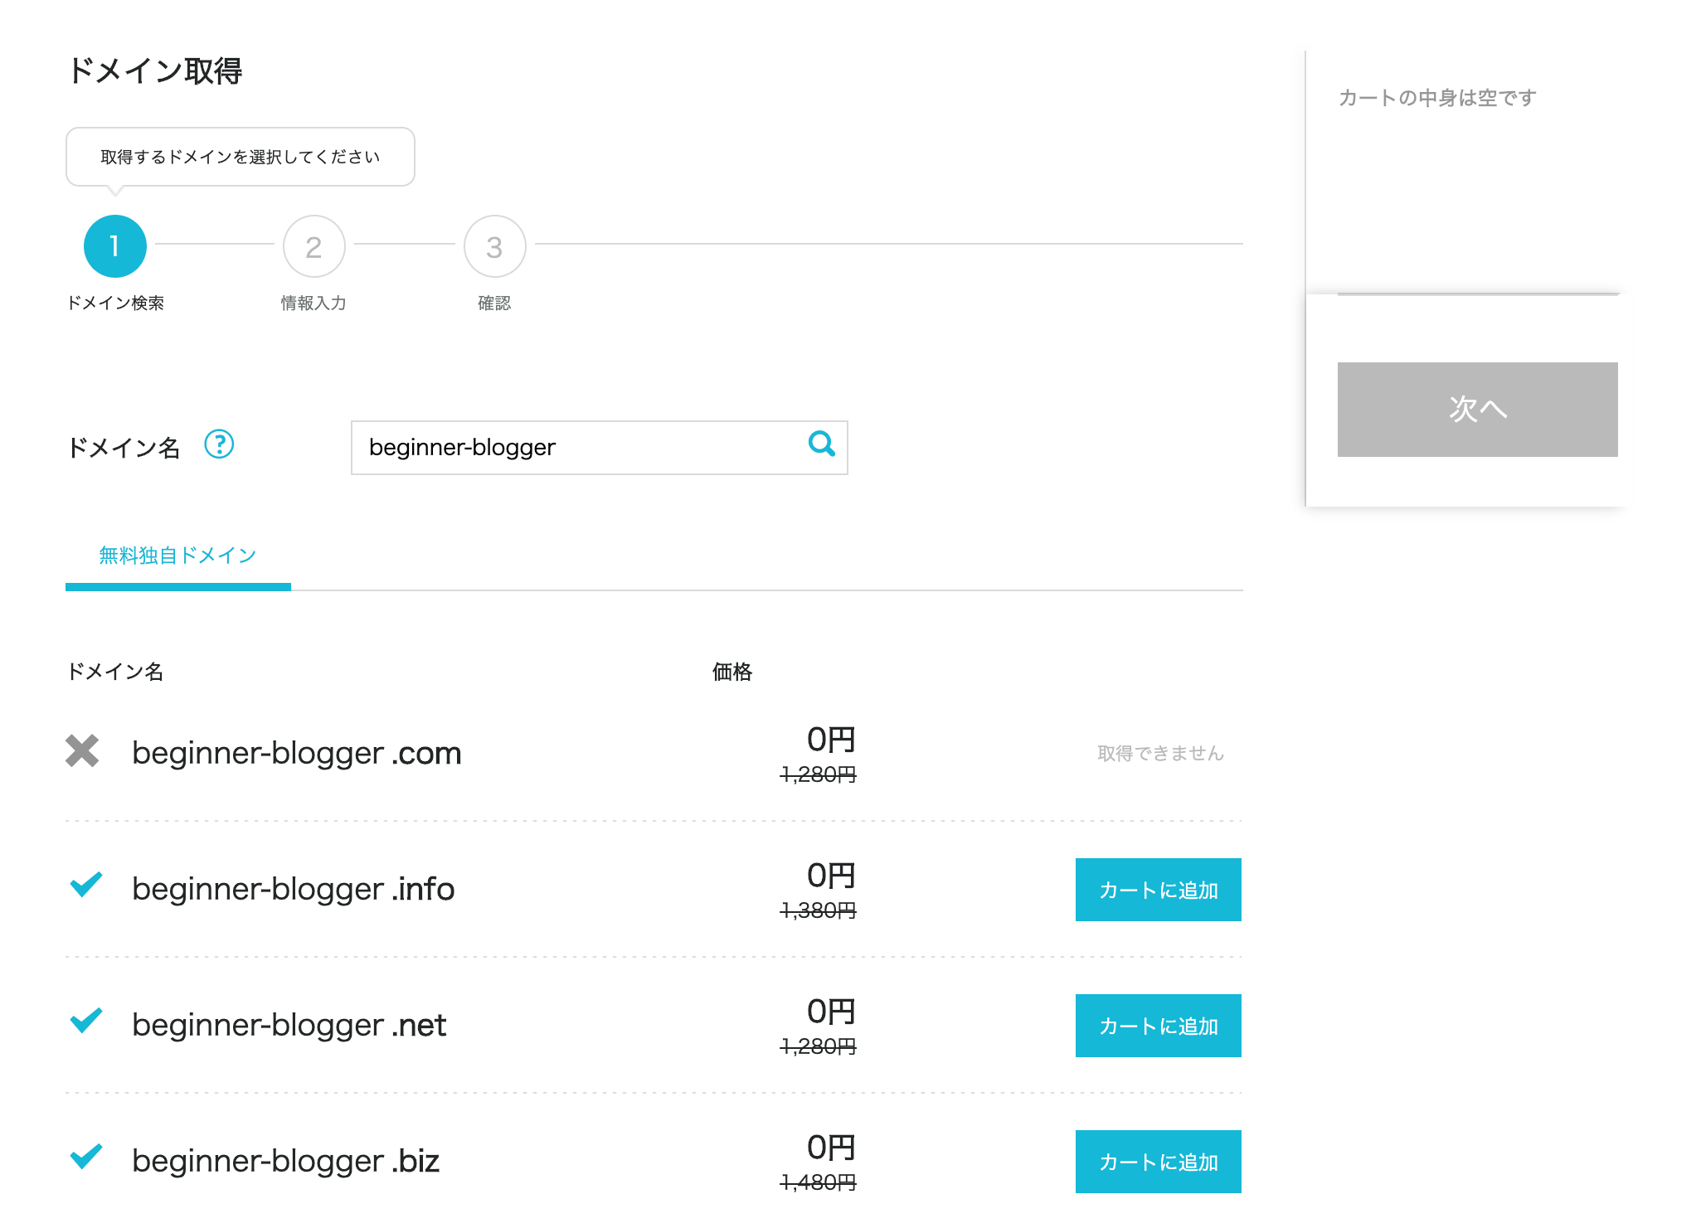The image size is (1701, 1228).
Task: Click step 2 circle 情報入力
Action: (x=313, y=246)
